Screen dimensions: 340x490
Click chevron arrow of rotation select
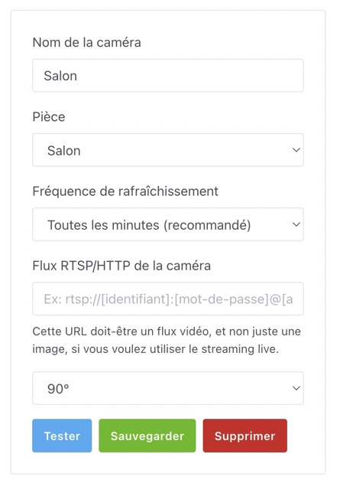click(x=296, y=388)
